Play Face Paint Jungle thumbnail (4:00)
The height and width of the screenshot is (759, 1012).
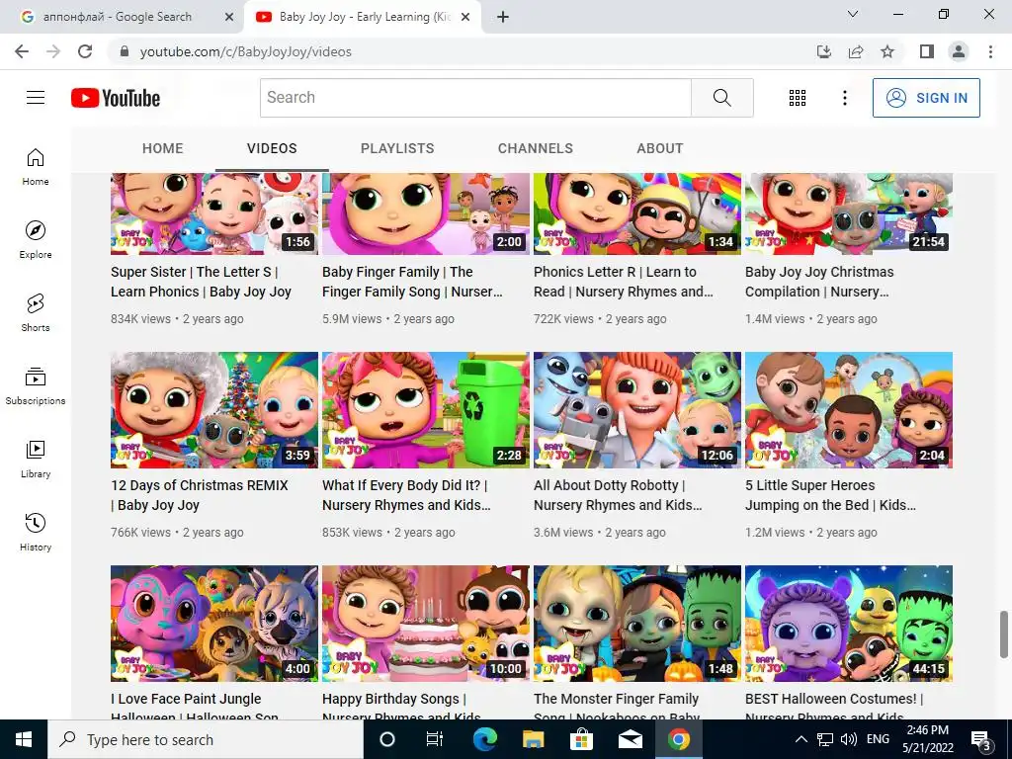(x=214, y=624)
